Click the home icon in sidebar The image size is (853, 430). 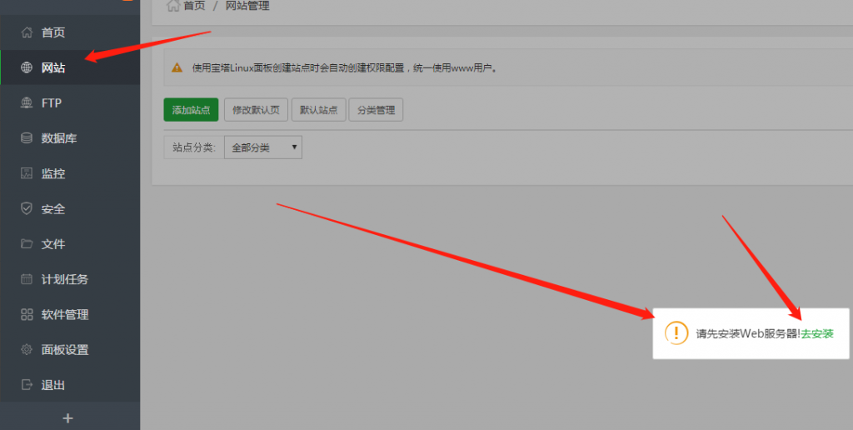coord(27,32)
